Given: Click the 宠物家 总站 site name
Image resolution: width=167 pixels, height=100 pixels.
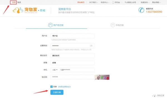Looking at the screenshot, I should [x=35, y=10].
